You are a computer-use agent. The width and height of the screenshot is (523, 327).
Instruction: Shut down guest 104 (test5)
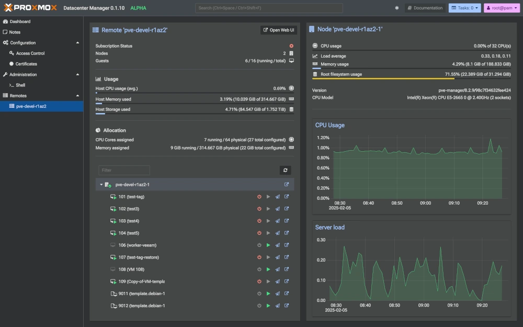[259, 233]
